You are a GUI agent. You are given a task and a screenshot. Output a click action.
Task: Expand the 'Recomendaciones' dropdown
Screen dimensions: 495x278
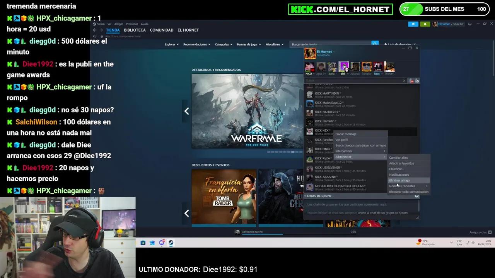pyautogui.click(x=196, y=44)
